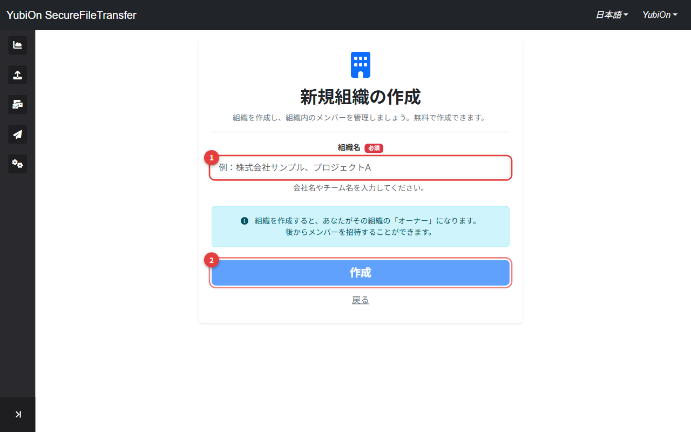Open the 日本語 language dropdown

click(x=612, y=15)
